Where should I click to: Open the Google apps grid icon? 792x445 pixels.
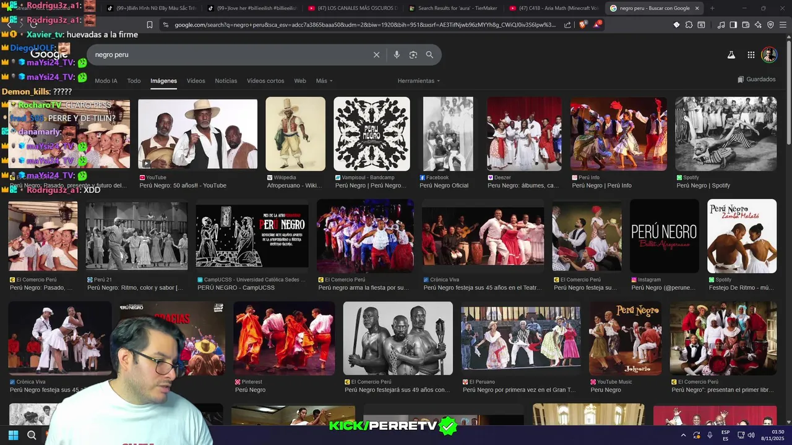751,54
